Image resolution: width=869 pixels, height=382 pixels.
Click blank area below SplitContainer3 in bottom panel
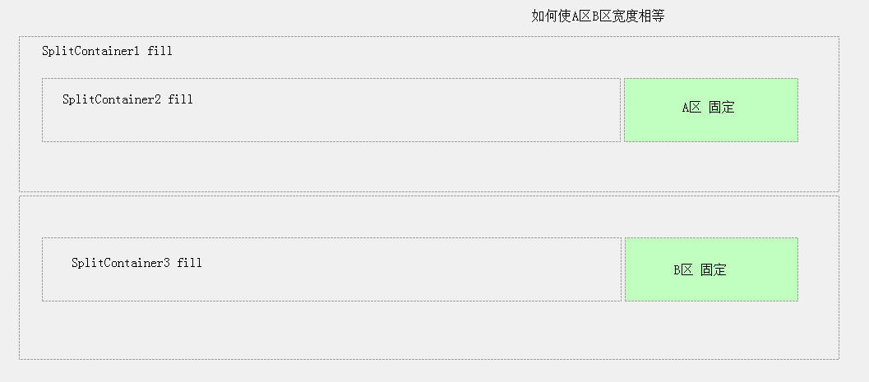[332, 330]
